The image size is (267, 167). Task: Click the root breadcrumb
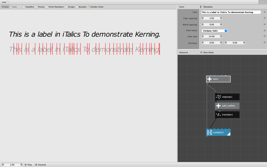tap(4, 2)
